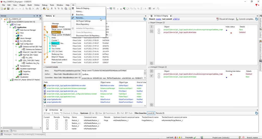Click the commit selected button beside Staged Changes
Screen dimensions: 262x139
coord(151,27)
